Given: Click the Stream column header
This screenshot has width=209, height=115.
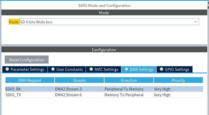Looking at the screenshot, I should click(79, 80).
